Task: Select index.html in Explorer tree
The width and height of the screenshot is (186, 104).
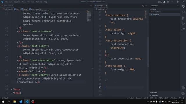Action: 165,12
